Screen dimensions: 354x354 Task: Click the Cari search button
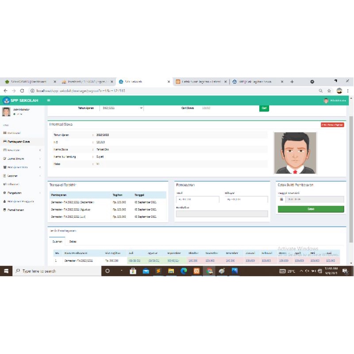[264, 108]
